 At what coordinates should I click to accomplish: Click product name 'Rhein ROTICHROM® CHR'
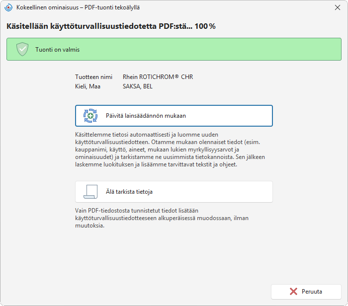(x=158, y=77)
